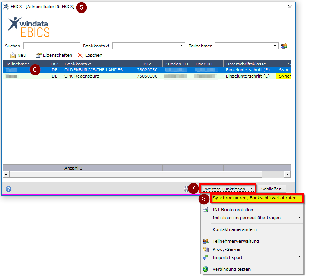Click into the Suchen search field
309x278 pixels.
click(x=51, y=46)
